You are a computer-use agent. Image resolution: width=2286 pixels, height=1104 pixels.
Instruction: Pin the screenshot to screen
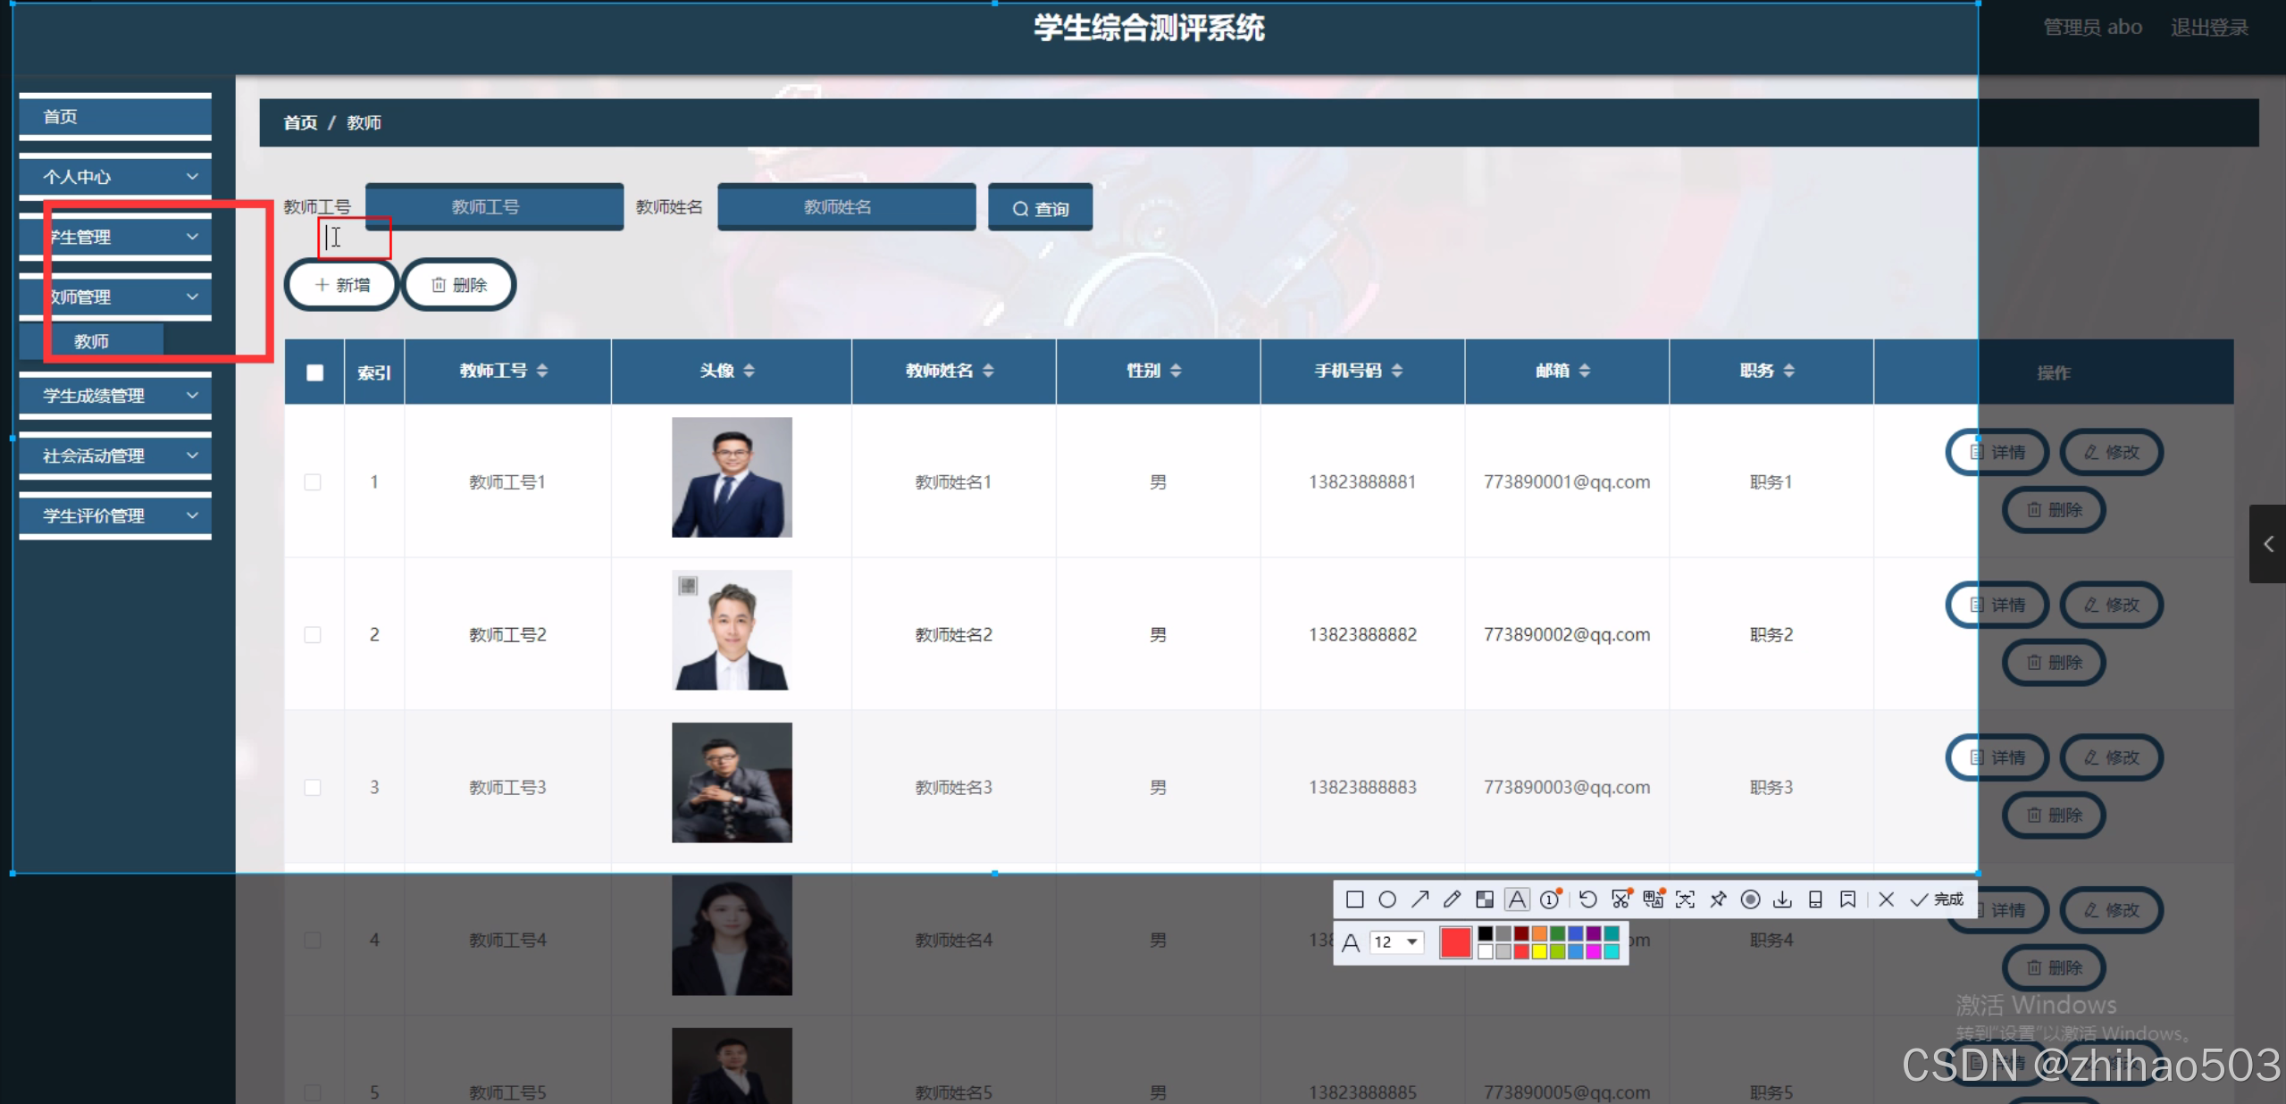coord(1718,899)
